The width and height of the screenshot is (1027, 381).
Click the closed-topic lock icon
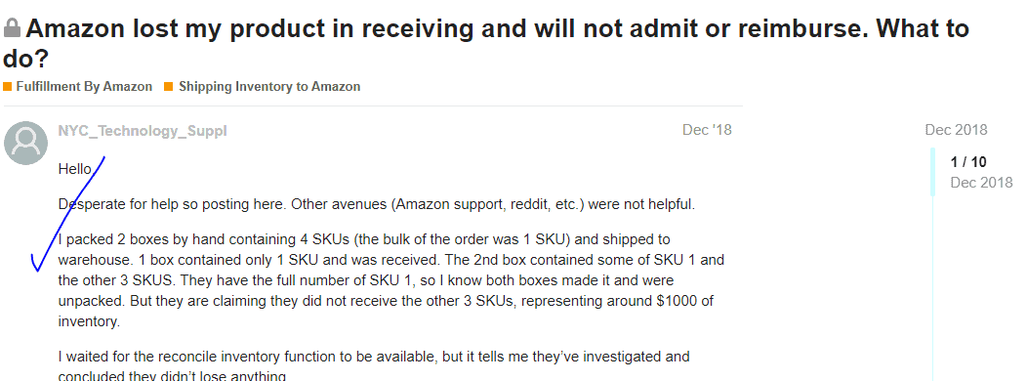[x=12, y=28]
